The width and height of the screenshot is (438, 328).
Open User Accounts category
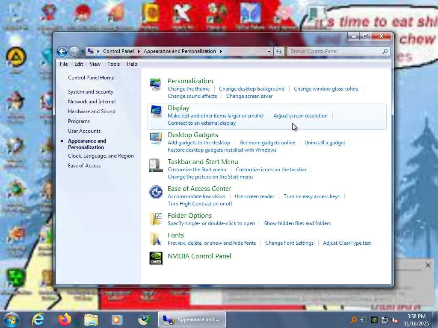(x=84, y=131)
